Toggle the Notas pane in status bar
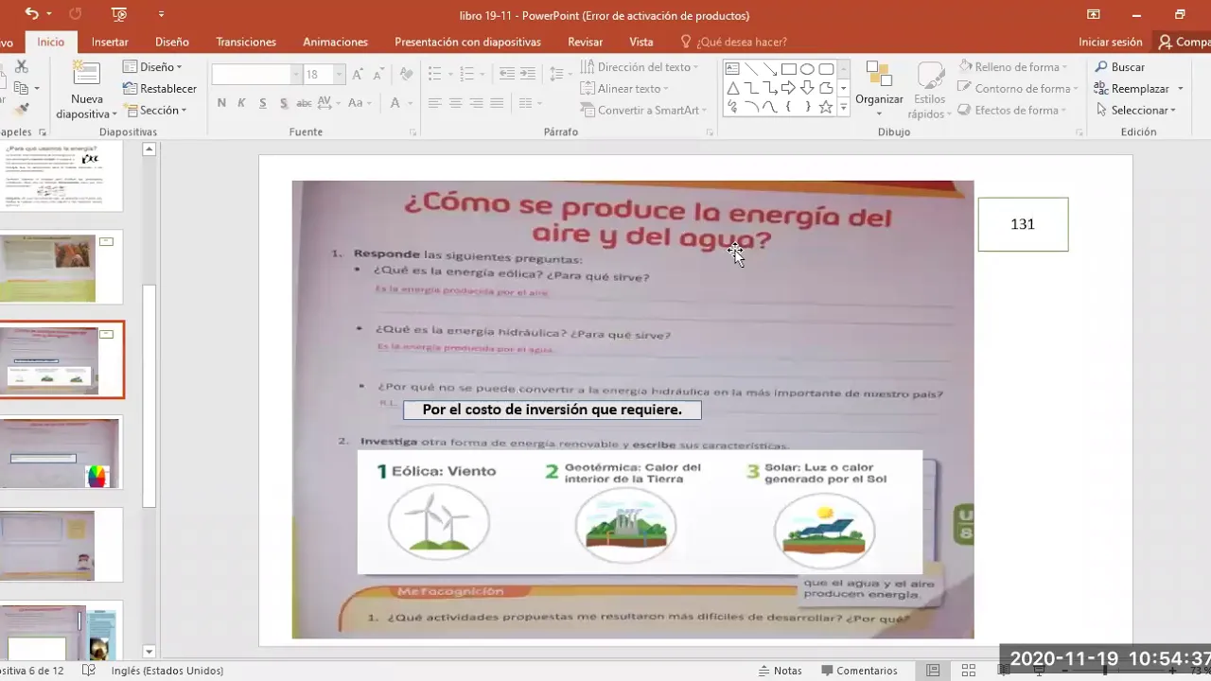The width and height of the screenshot is (1211, 681). 780,671
